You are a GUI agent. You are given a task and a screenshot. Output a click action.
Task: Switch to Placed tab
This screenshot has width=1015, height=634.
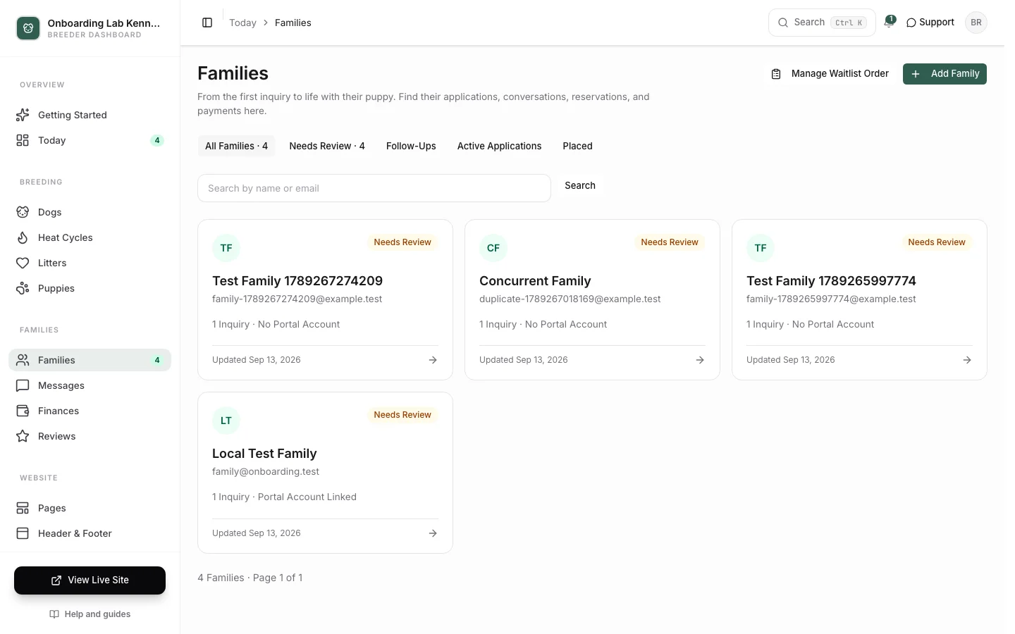577,146
